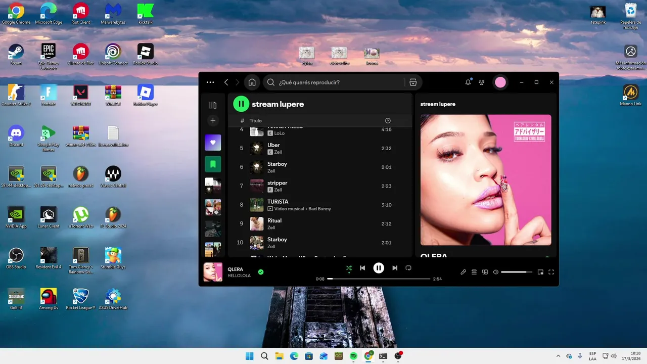This screenshot has height=364, width=647.
Task: Open Liked Songs in sidebar
Action: [x=213, y=143]
